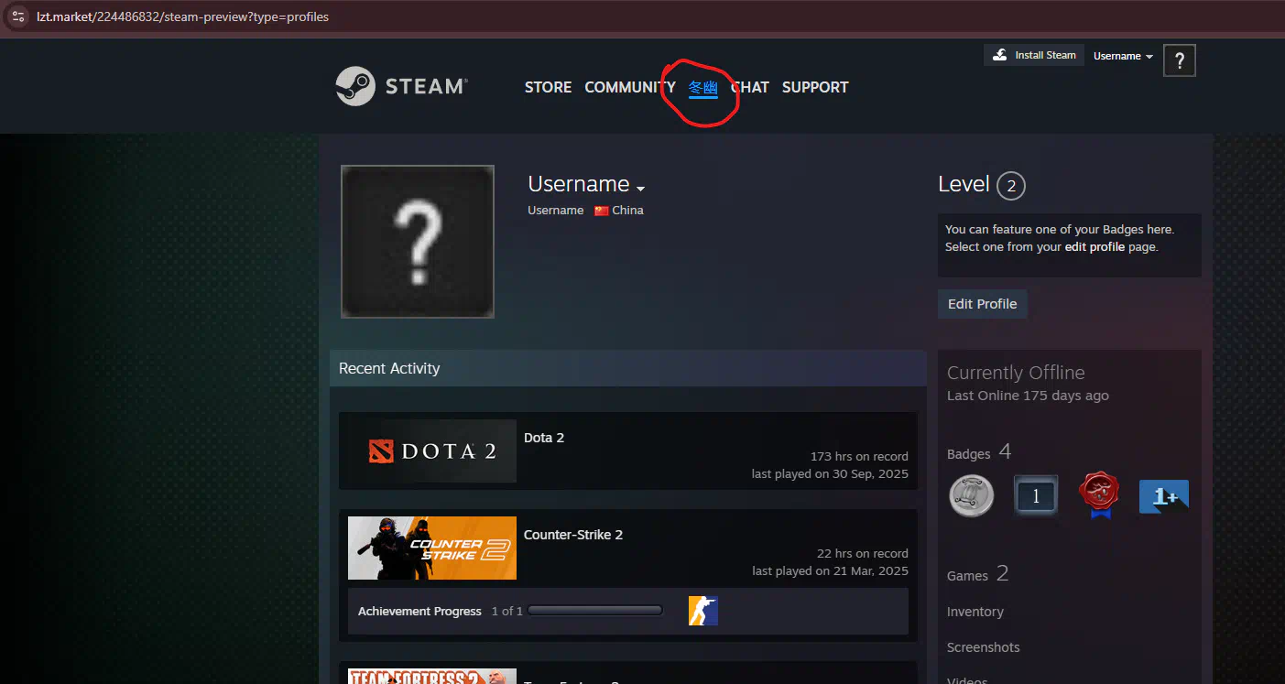
Task: Go to SUPPORT page
Action: [814, 87]
